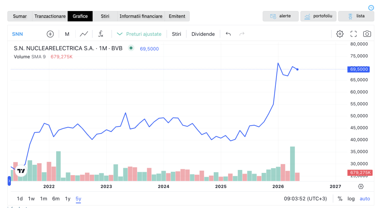
Task: Click the Volume SMA 9 indicator legend
Action: [30, 57]
